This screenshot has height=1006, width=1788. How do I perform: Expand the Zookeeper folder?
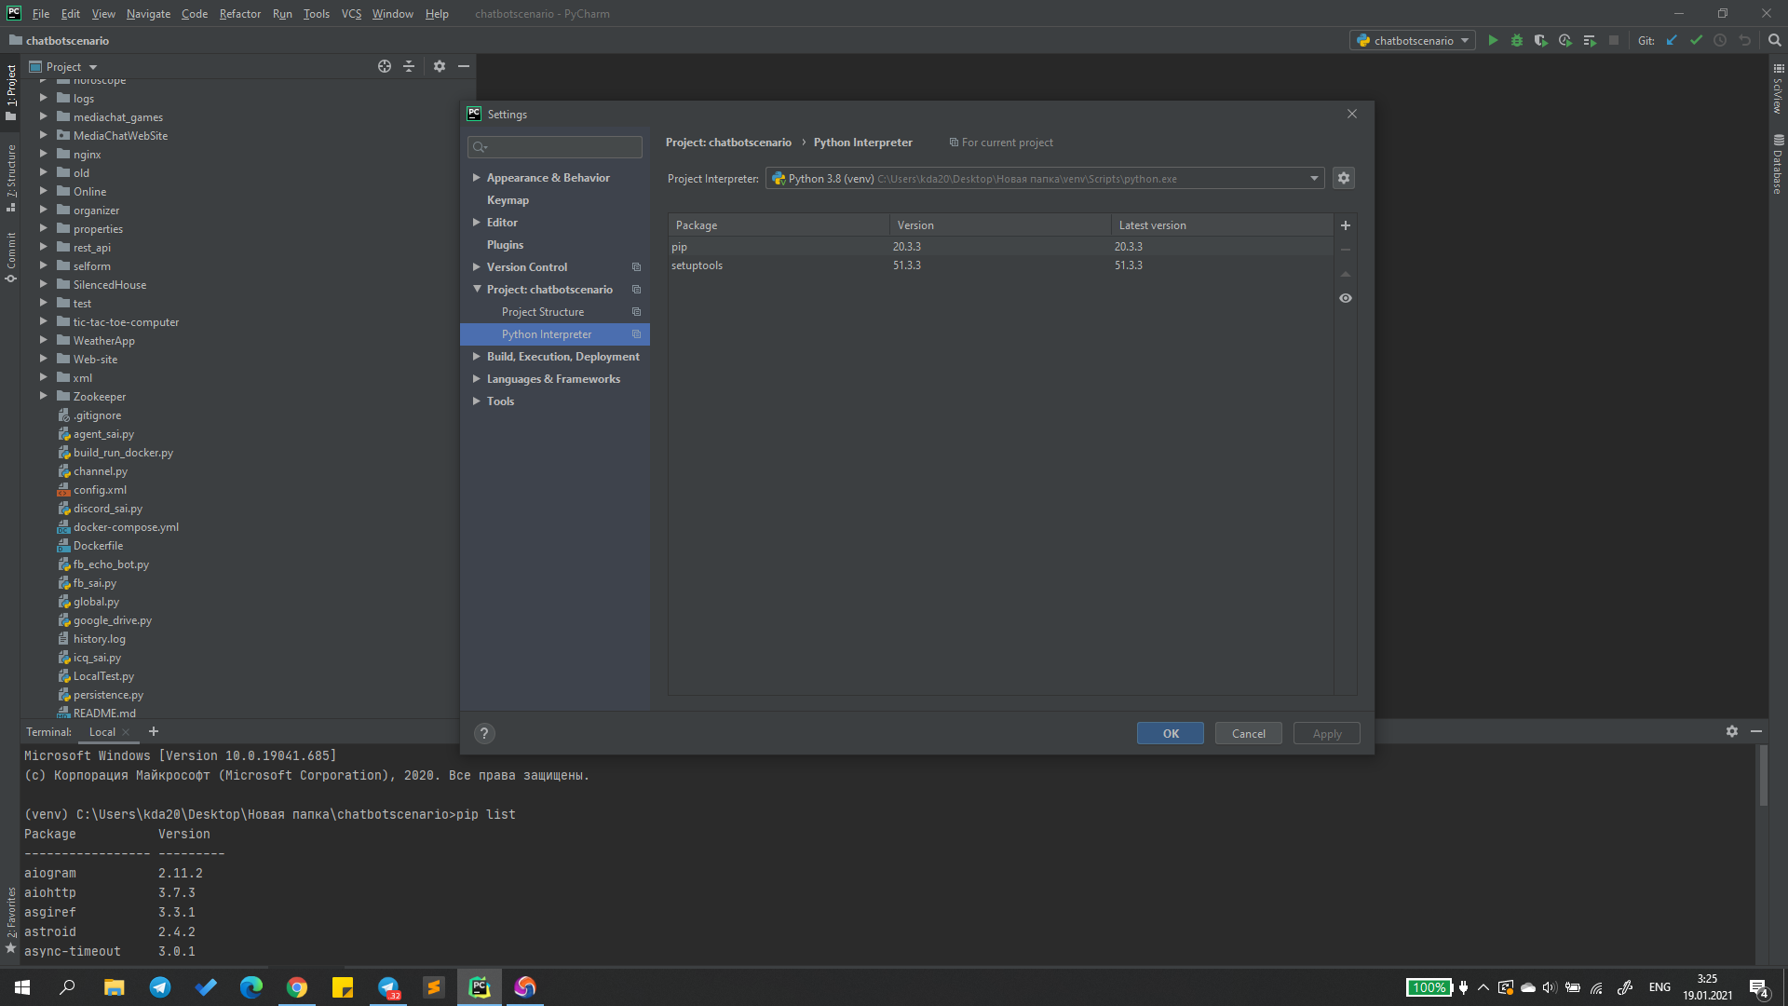tap(43, 396)
